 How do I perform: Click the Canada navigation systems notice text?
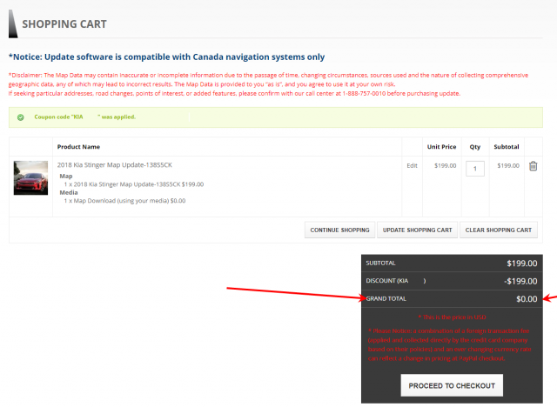pos(166,57)
